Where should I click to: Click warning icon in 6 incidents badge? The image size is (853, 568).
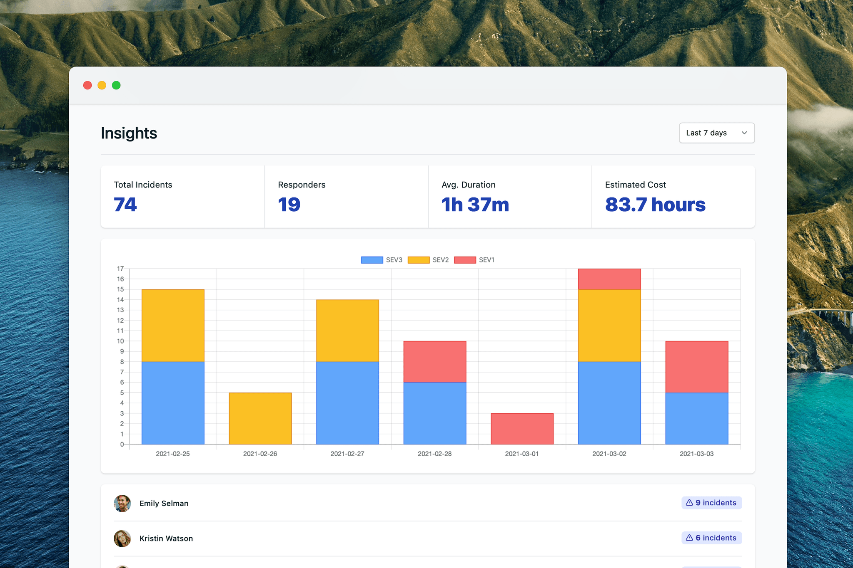(x=689, y=538)
